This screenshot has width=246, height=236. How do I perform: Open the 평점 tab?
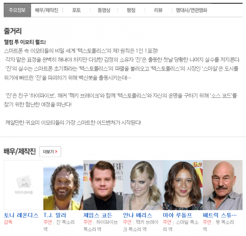tap(131, 10)
